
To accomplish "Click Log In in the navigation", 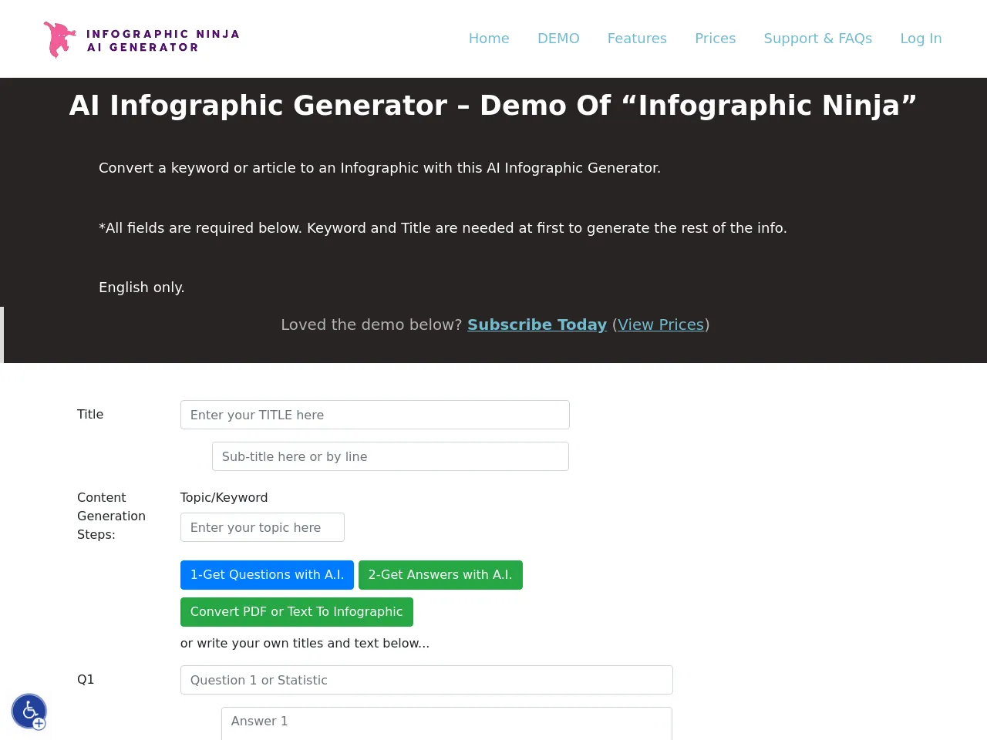I will 921,39.
